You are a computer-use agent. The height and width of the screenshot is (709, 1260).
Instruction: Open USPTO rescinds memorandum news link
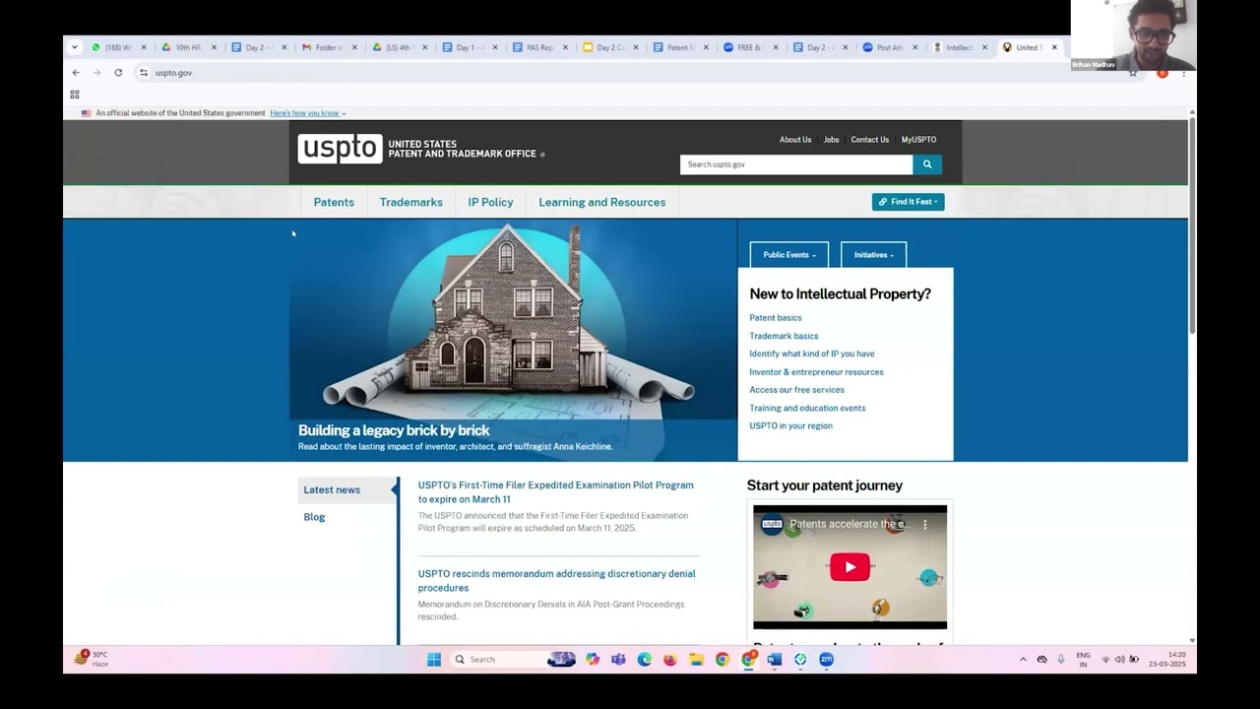pyautogui.click(x=556, y=581)
